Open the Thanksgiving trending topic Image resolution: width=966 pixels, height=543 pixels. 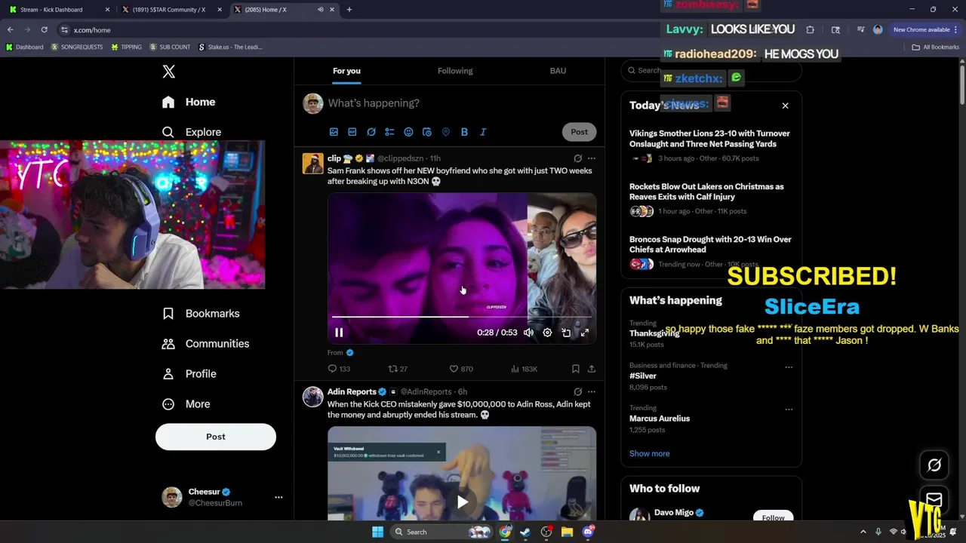[654, 333]
